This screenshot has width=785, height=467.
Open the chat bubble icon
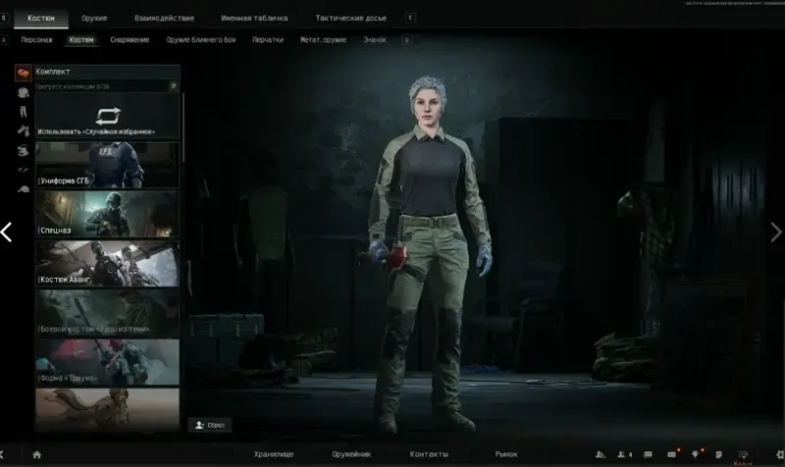648,454
